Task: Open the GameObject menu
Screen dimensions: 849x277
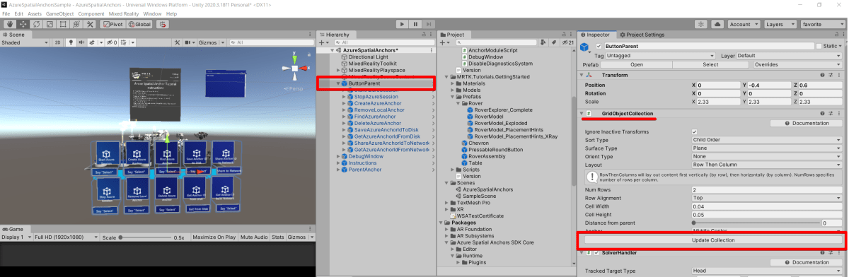Action: (60, 13)
